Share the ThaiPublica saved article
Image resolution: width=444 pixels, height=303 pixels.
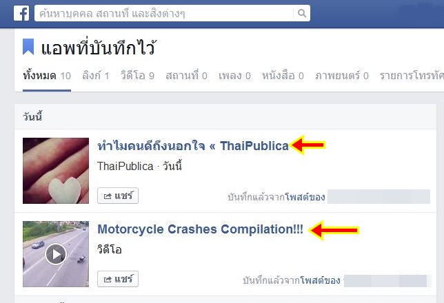pos(118,196)
